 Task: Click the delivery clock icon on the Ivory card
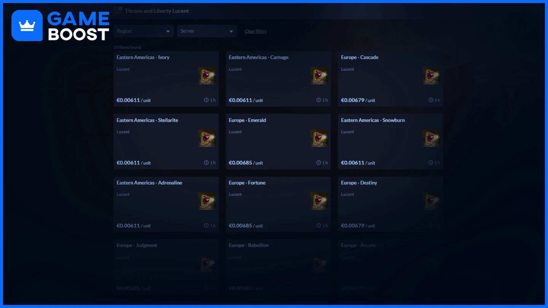point(206,100)
